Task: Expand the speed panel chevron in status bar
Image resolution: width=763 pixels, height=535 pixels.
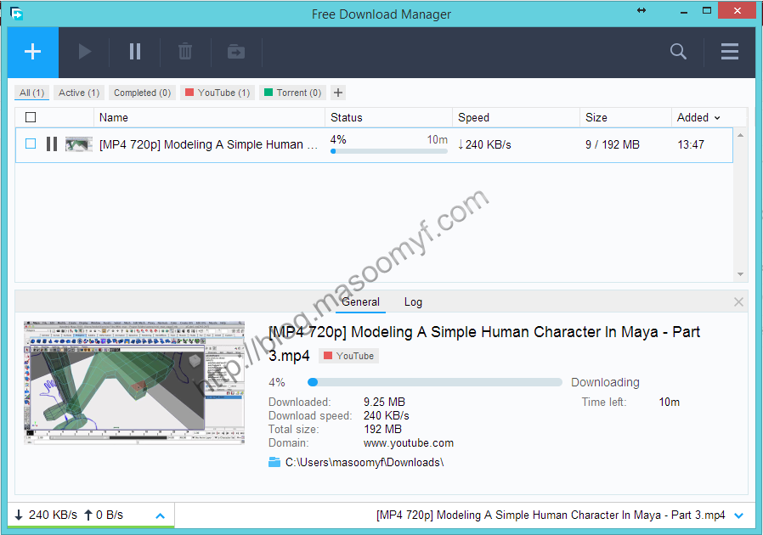Action: pyautogui.click(x=160, y=515)
